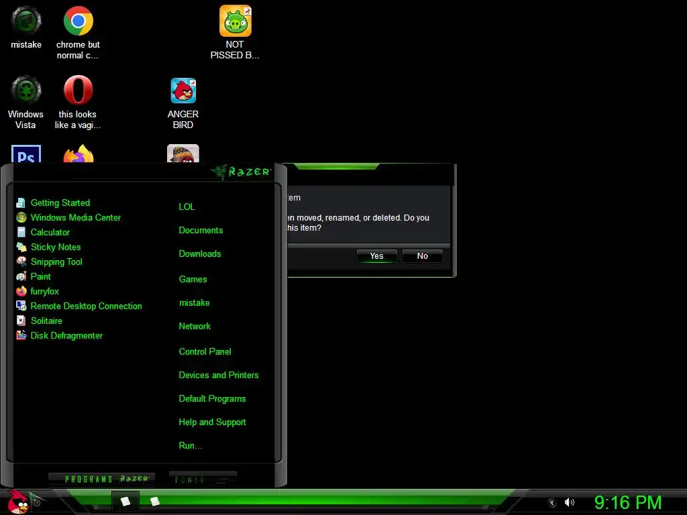Start the Snipping Tool
The image size is (687, 515).
coord(49,262)
